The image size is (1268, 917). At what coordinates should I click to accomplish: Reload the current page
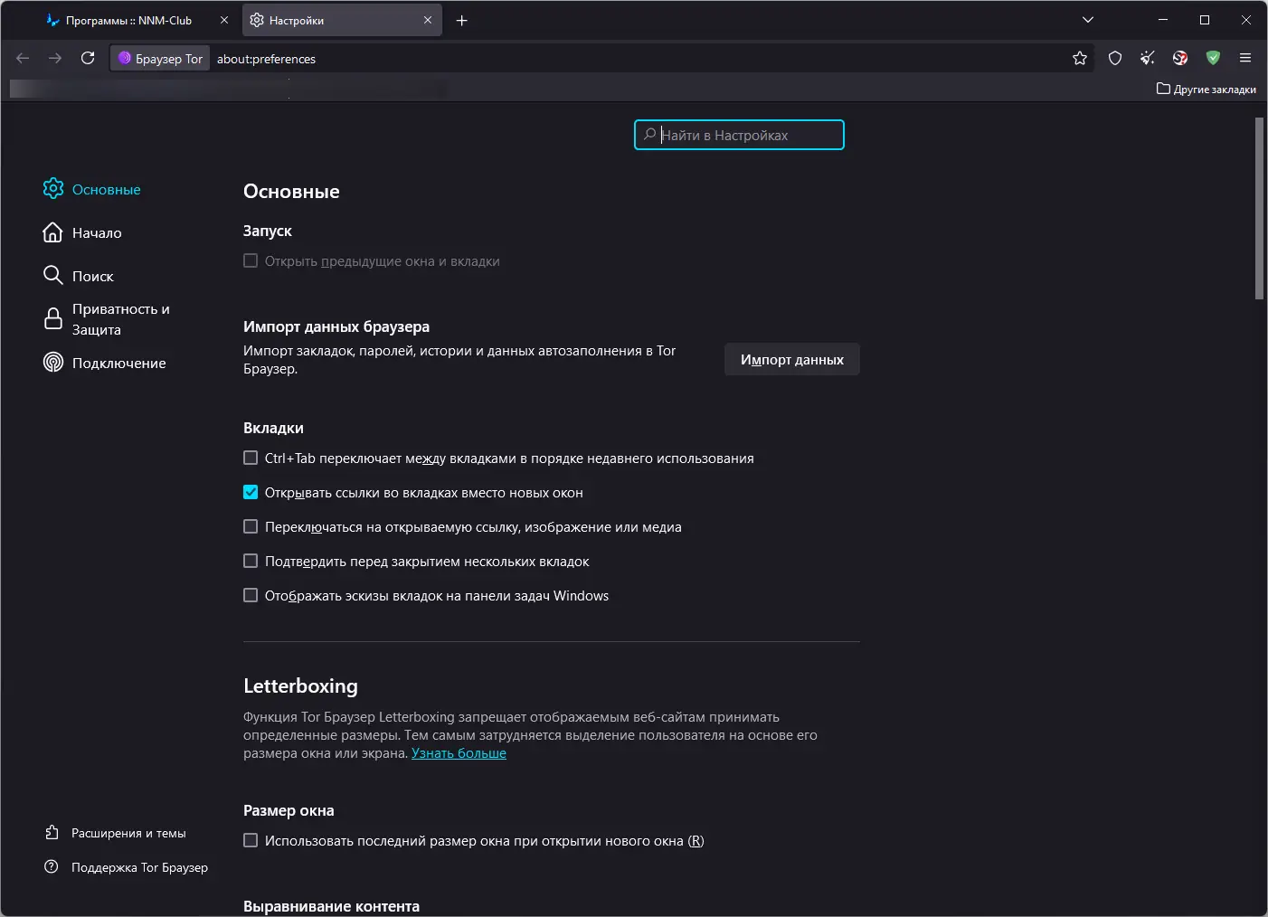pos(88,59)
